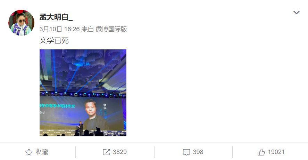Click the star favorite icon
The image size is (308, 160).
coord(29,152)
